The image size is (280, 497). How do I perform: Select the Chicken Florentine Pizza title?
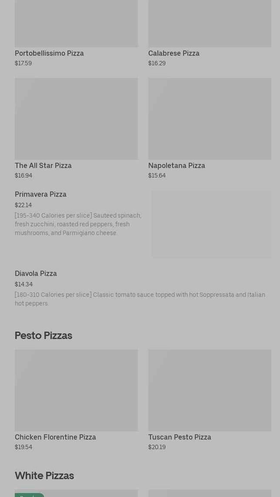tap(55, 437)
